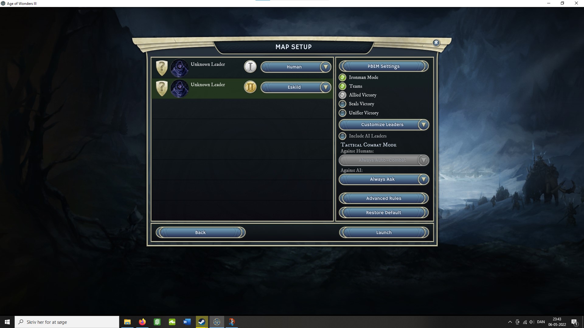This screenshot has height=328, width=584.
Task: Open Firefox from taskbar
Action: point(142,322)
